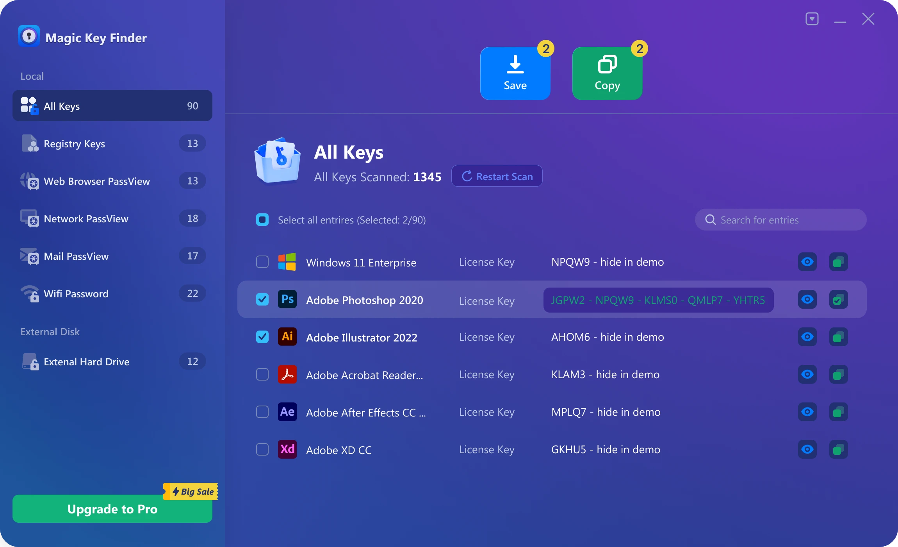Image resolution: width=898 pixels, height=547 pixels.
Task: Click the green Copy icon button
Action: [607, 73]
